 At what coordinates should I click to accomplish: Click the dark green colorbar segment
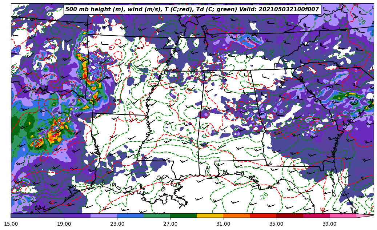point(183,215)
